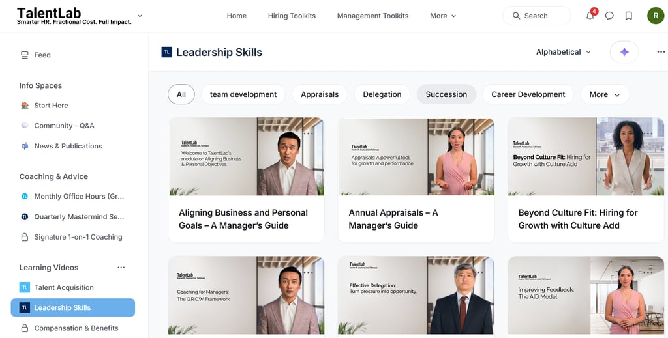Click the AI sparkle icon button
668x338 pixels.
pyautogui.click(x=624, y=52)
